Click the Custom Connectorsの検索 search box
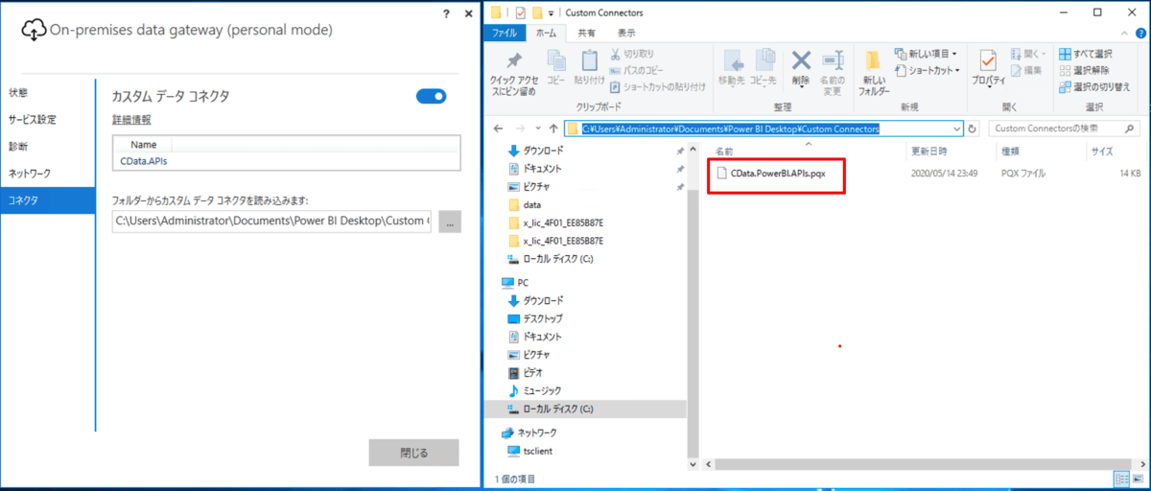The image size is (1151, 491). (1065, 129)
